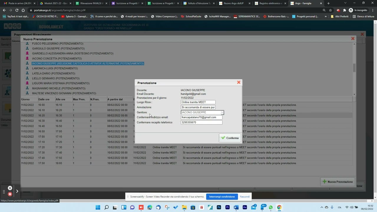377x212 pixels.
Task: Select teacher FUSCO PELLEGRINO in the list
Action: pyautogui.click(x=58, y=44)
